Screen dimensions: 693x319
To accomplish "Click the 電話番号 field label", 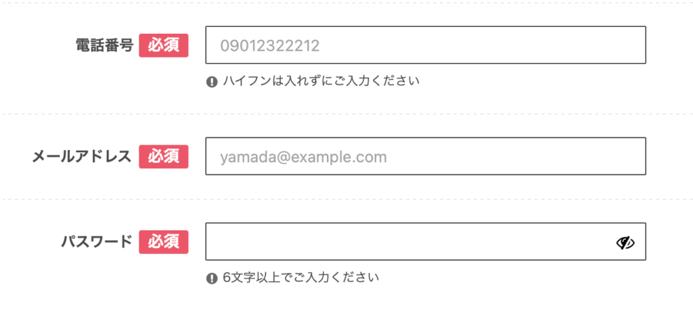I will tap(105, 45).
